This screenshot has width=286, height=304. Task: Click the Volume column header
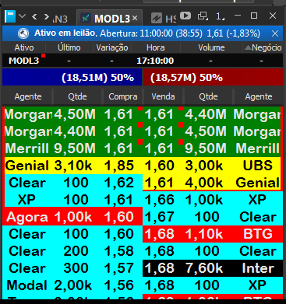click(x=211, y=47)
